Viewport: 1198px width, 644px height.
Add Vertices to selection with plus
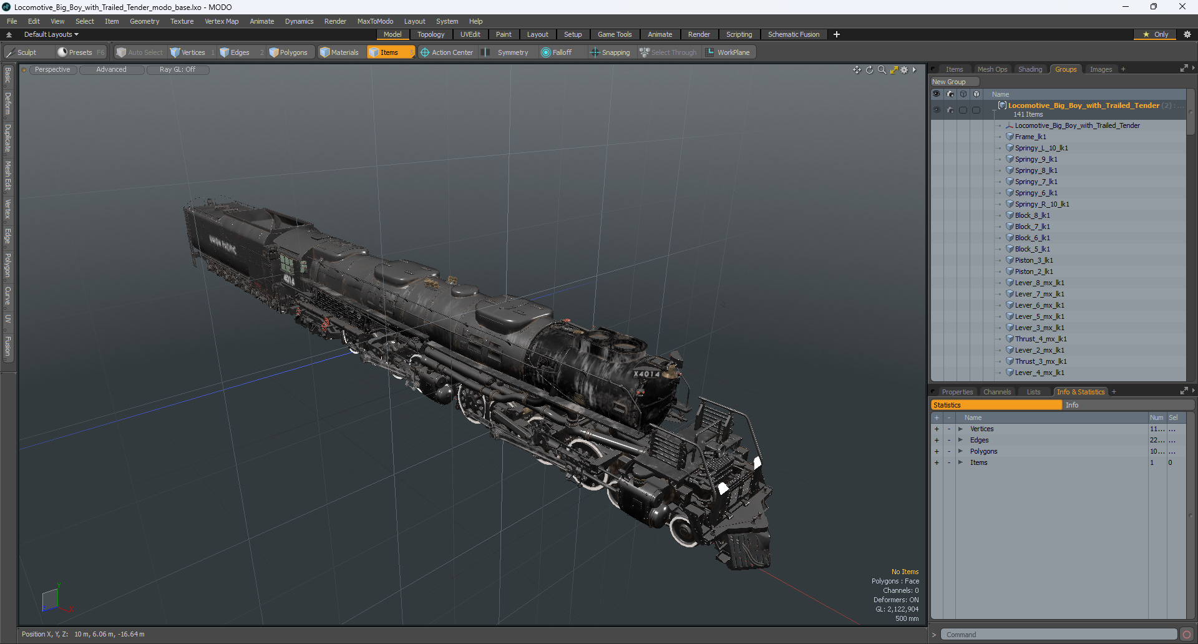937,429
